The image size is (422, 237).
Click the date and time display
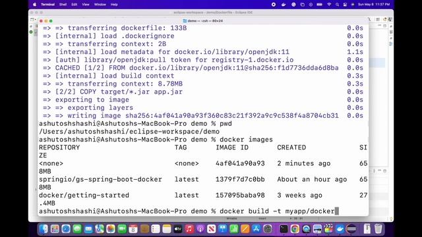coord(374,5)
